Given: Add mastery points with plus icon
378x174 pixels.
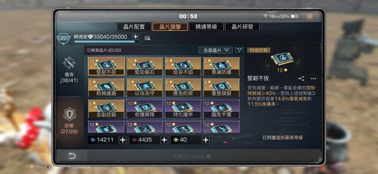Looking at the screenshot, I should coord(136,37).
